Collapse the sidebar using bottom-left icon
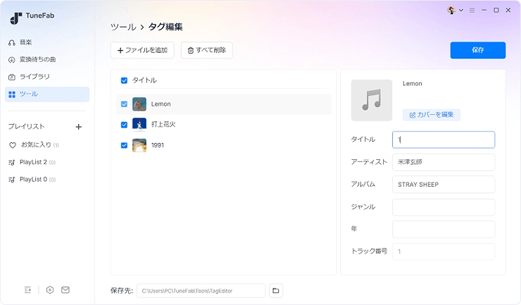This screenshot has width=521, height=305. [27, 290]
